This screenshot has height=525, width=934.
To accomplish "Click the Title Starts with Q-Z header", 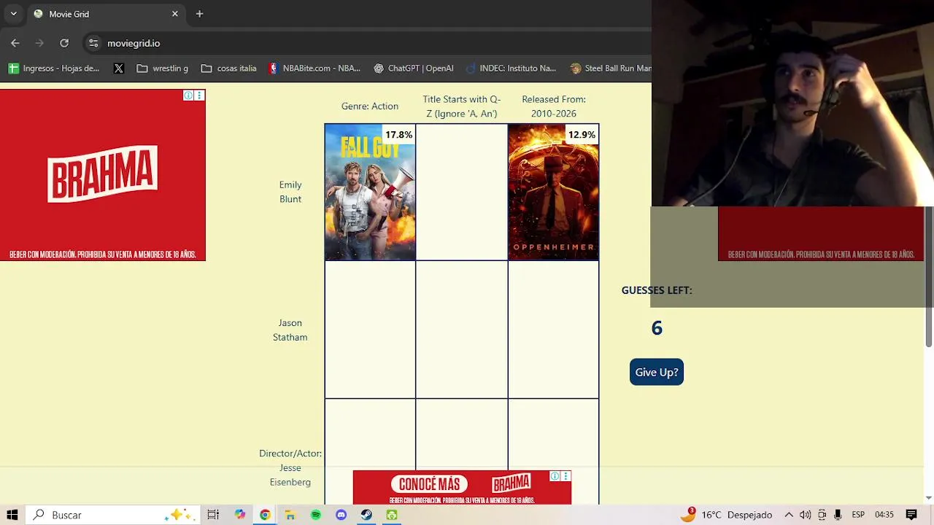I will 462,106.
